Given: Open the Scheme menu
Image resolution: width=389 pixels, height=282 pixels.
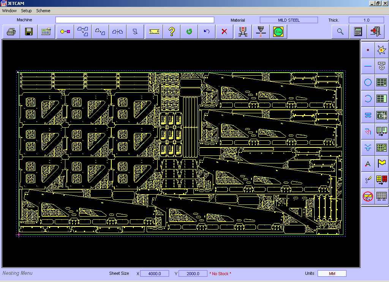Looking at the screenshot, I should click(43, 11).
